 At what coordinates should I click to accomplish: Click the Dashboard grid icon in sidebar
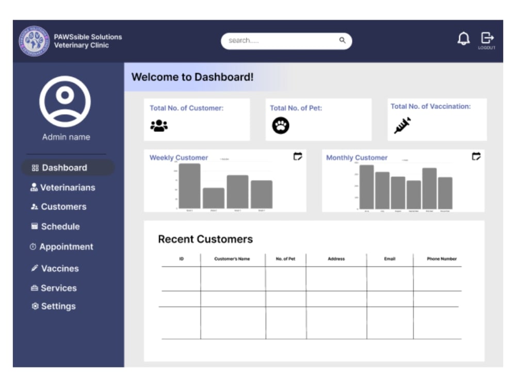[35, 168]
